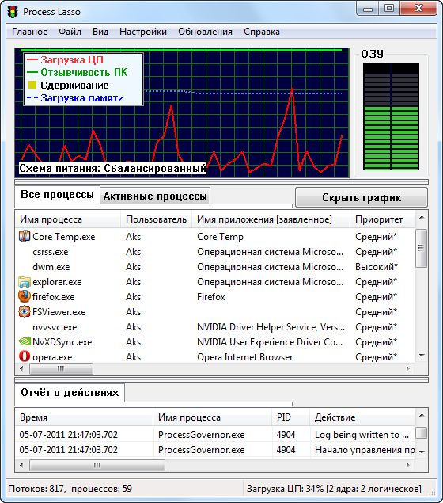Click the FSViewer.exe eye icon
Screen dimensions: 443x503
click(25, 312)
